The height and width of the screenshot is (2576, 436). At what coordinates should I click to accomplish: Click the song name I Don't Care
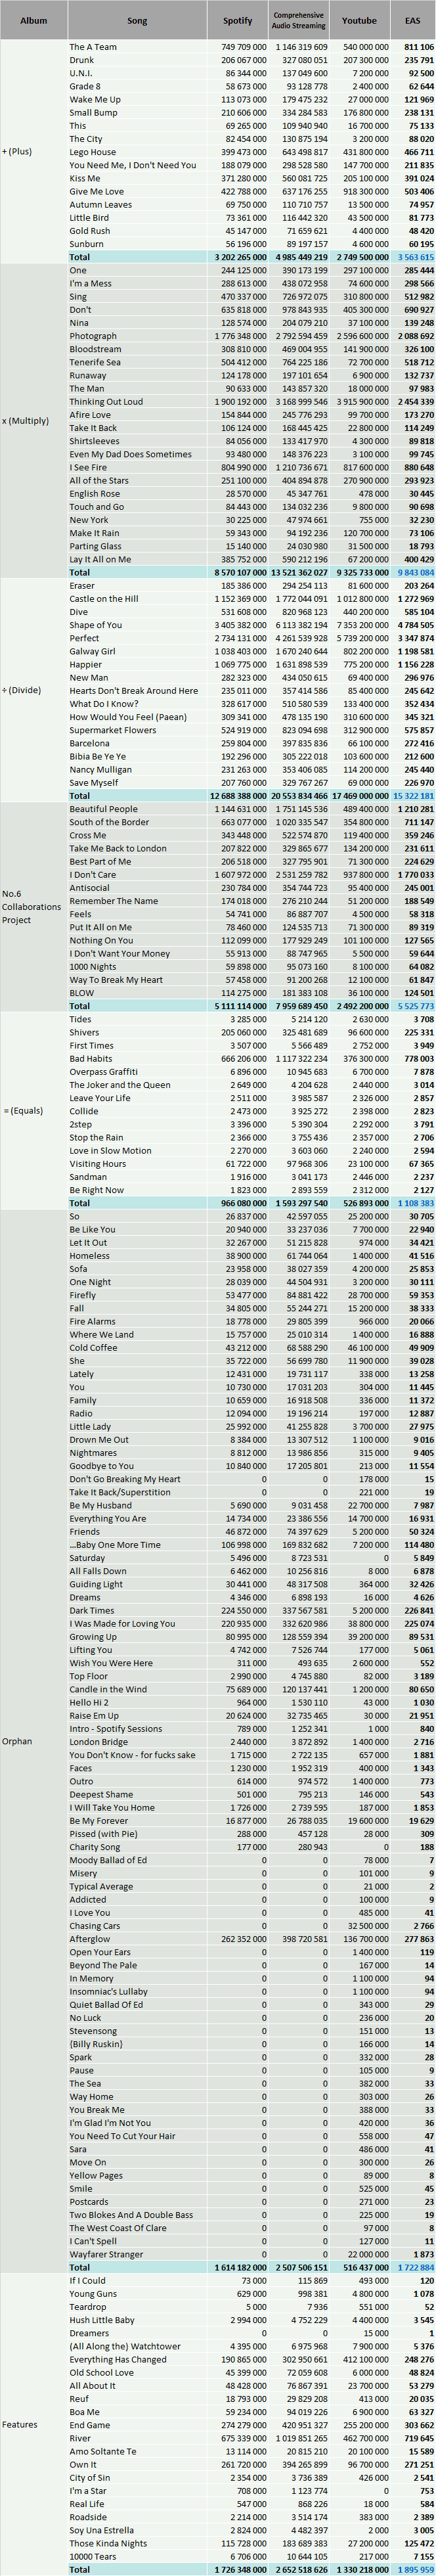coord(93,874)
